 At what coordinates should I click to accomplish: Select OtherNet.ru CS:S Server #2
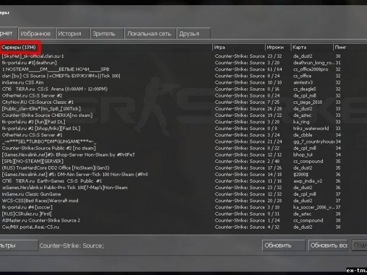coord(183,96)
